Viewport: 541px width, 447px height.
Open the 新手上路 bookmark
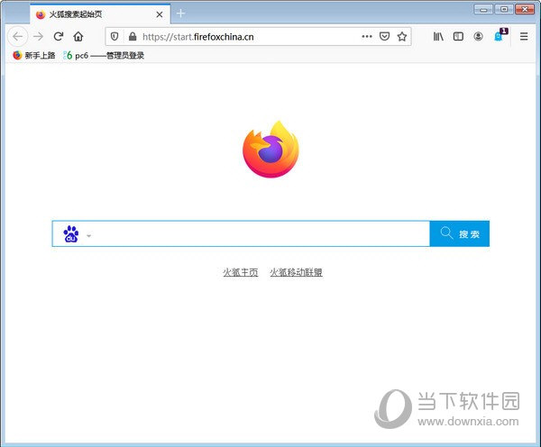(34, 55)
